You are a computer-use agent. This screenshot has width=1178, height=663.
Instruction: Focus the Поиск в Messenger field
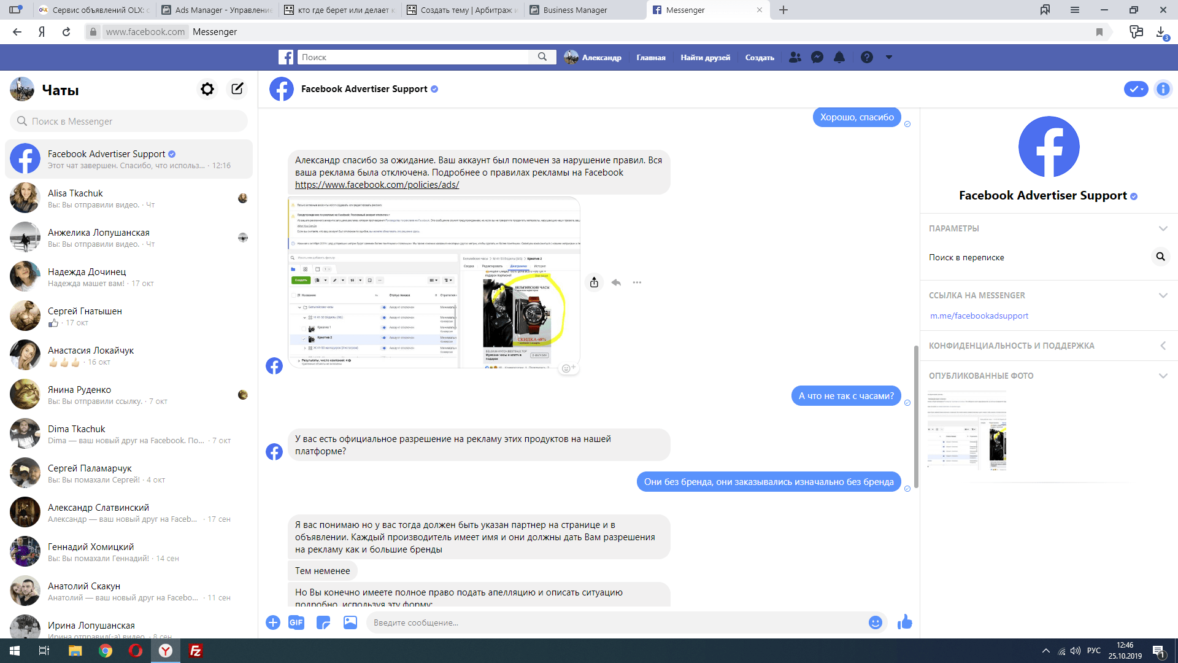click(129, 121)
